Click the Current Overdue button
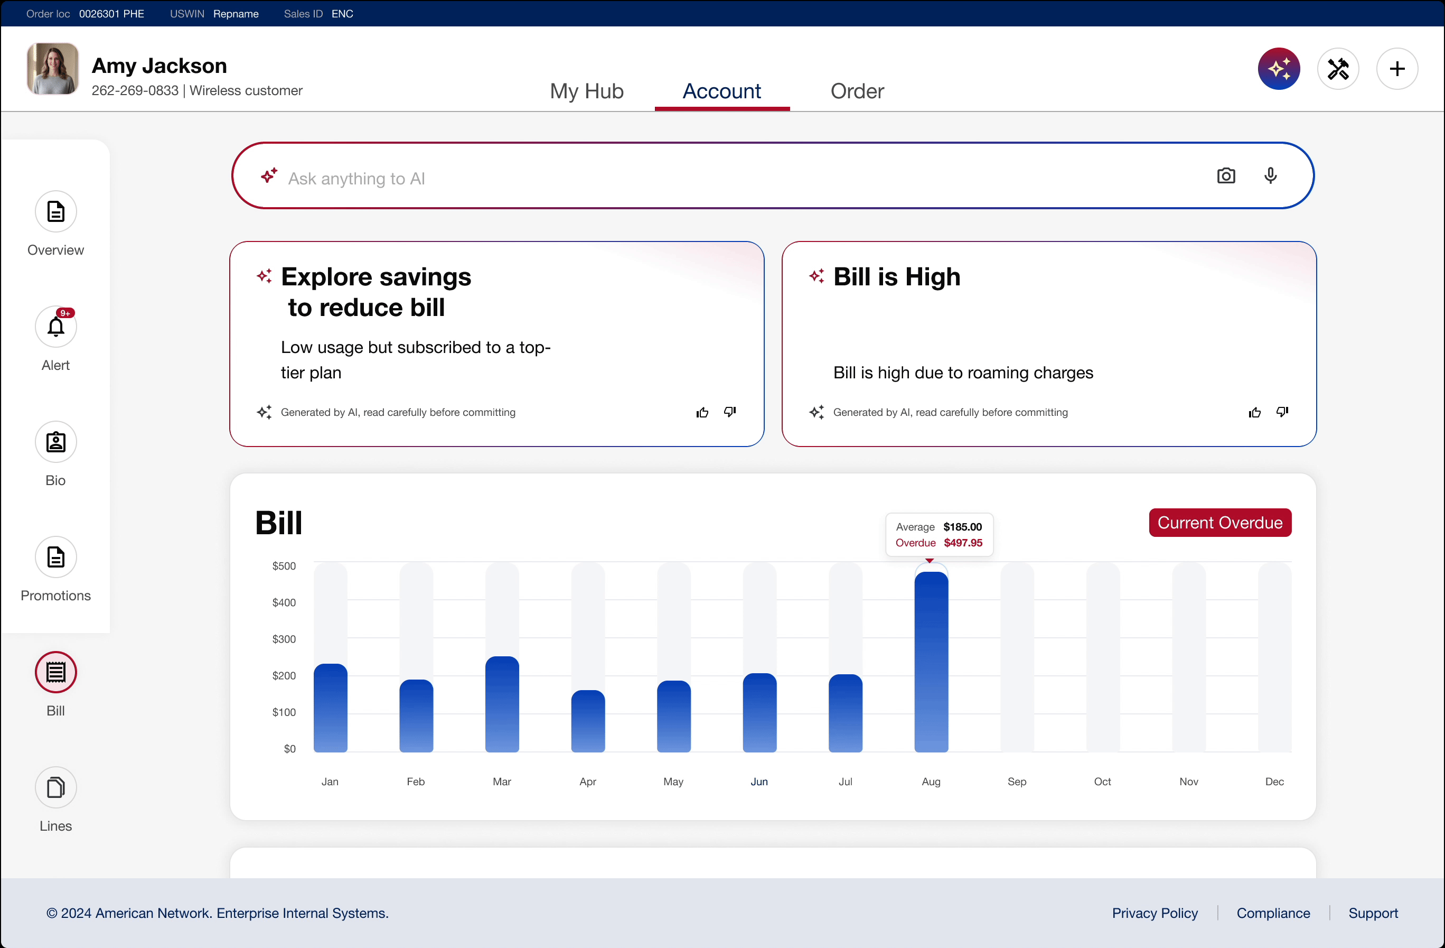1445x948 pixels. click(x=1220, y=522)
